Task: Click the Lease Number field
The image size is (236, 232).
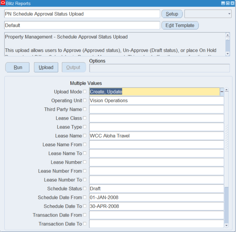Action: 157,162
